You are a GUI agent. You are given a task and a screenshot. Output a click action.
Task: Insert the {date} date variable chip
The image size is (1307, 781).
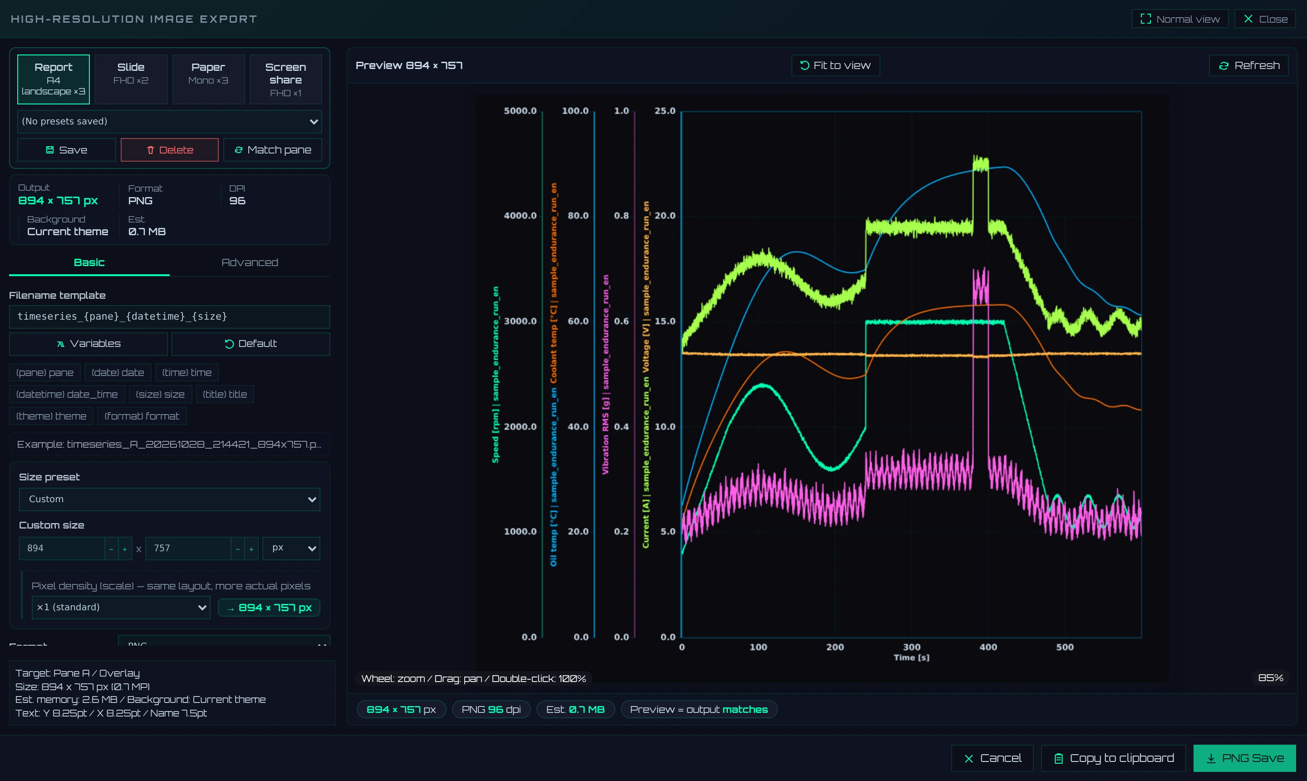(x=118, y=373)
